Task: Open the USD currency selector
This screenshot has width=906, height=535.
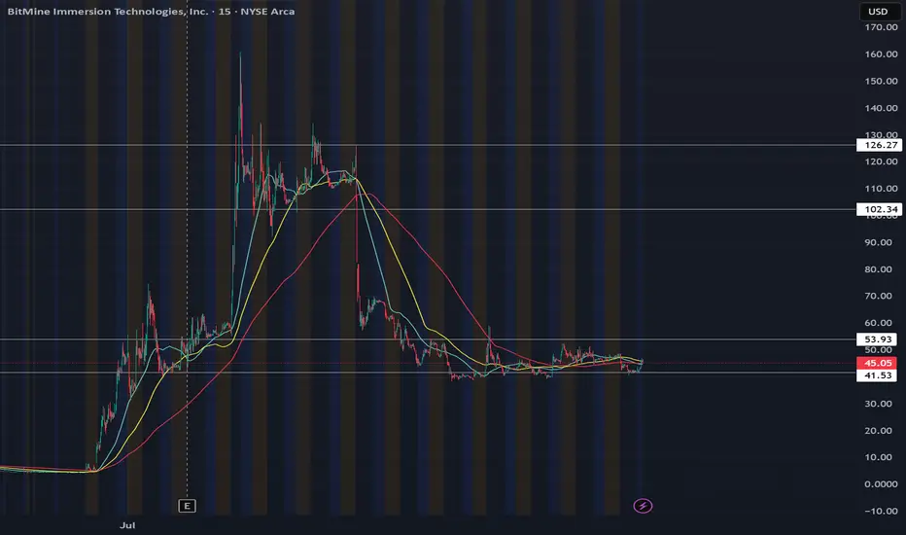Action: 878,12
